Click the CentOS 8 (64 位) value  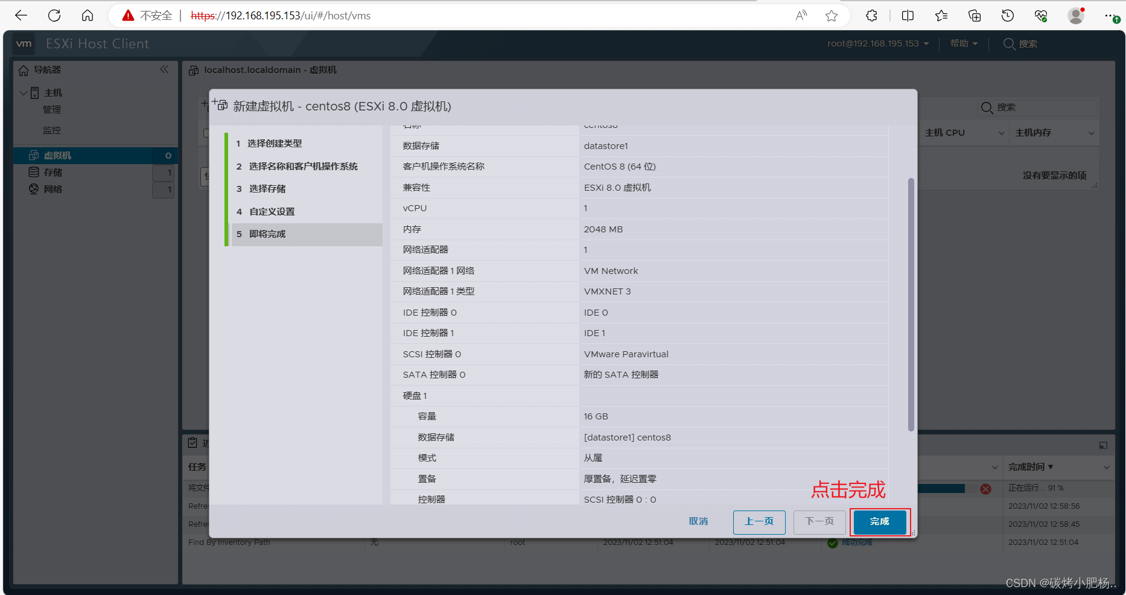[x=620, y=167]
